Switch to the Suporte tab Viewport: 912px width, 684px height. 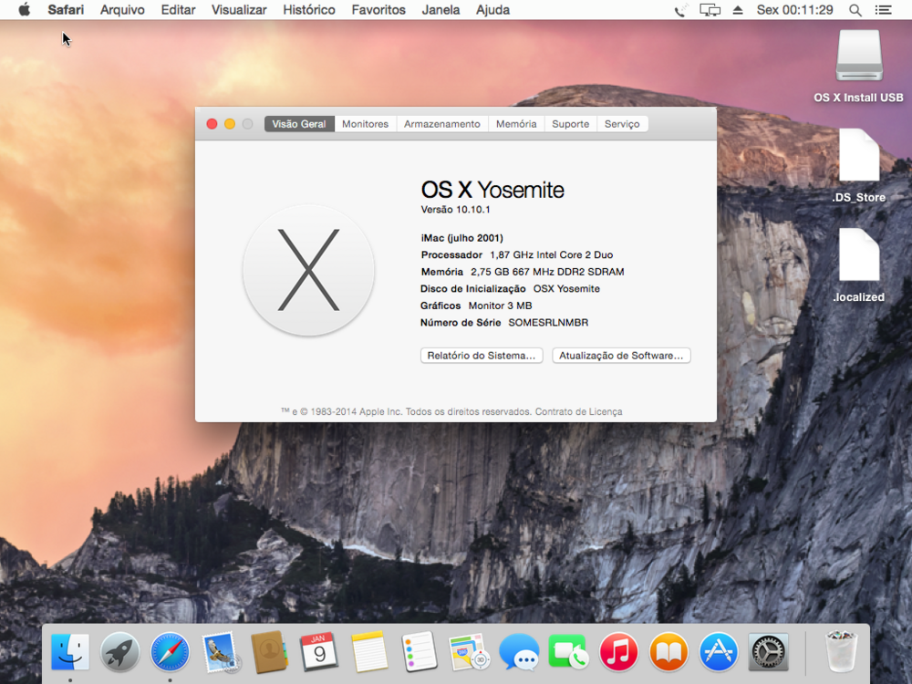pos(570,124)
